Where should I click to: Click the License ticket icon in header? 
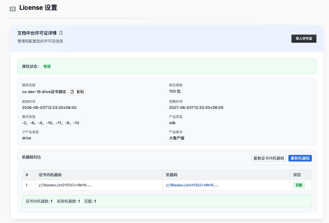click(x=13, y=9)
